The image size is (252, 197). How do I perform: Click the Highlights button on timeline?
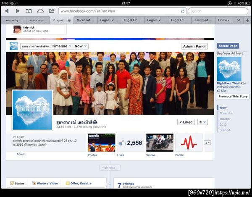pos(110,168)
